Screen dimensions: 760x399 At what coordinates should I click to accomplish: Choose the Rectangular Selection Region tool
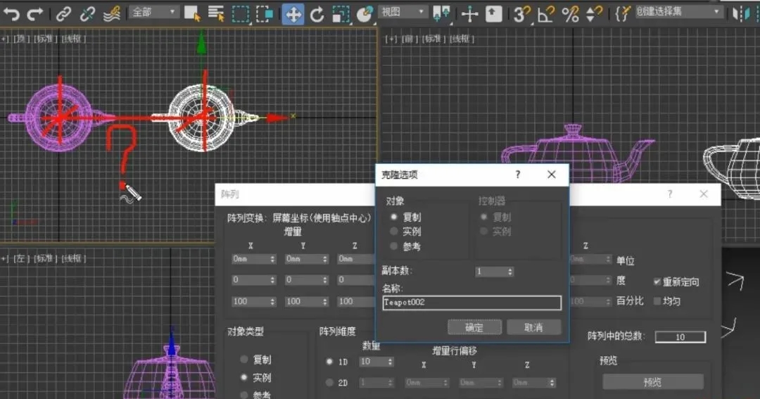241,13
